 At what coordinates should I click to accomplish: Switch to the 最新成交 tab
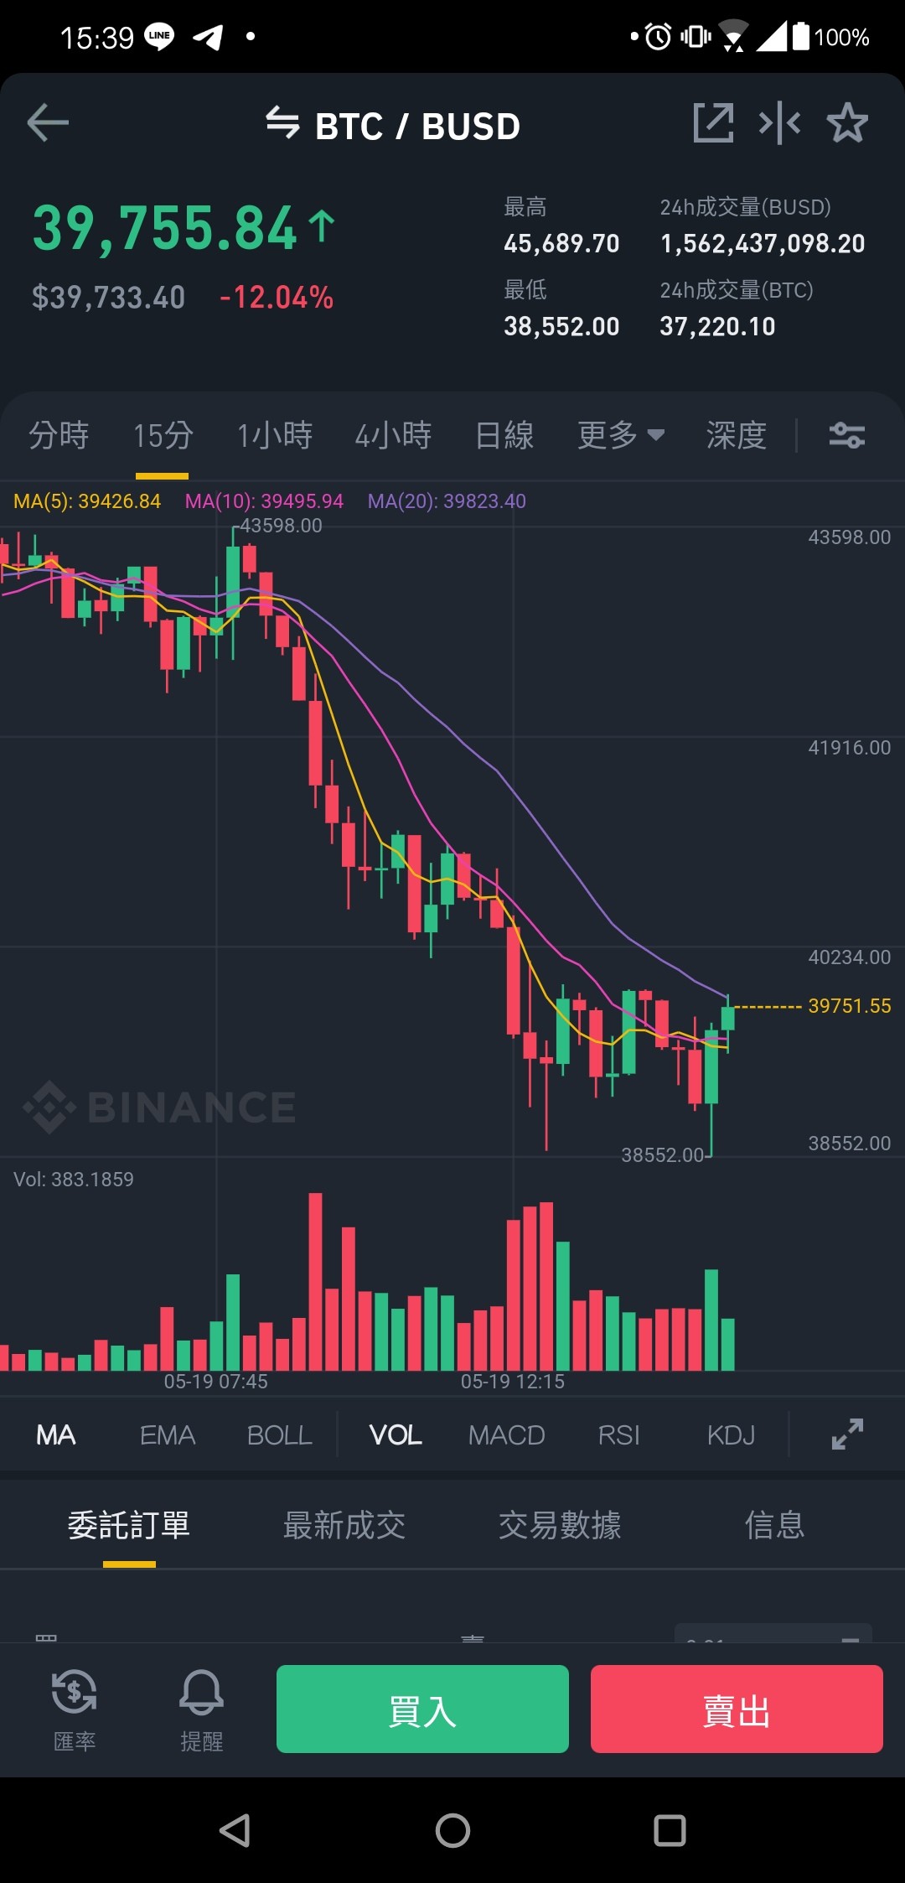click(344, 1525)
